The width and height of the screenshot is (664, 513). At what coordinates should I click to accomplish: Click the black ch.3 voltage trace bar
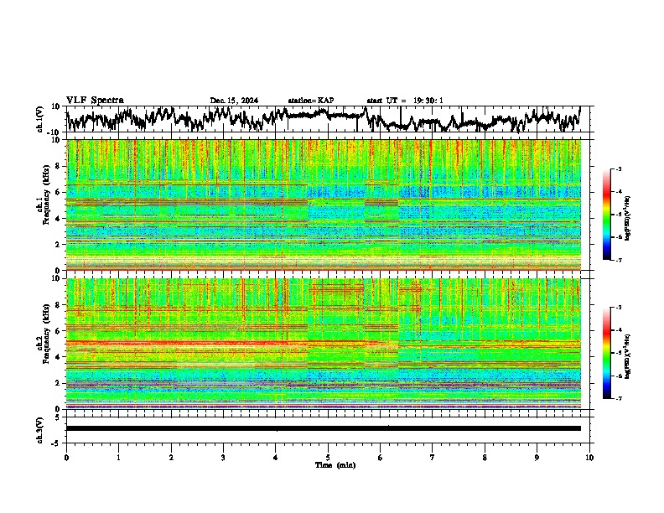click(x=324, y=428)
